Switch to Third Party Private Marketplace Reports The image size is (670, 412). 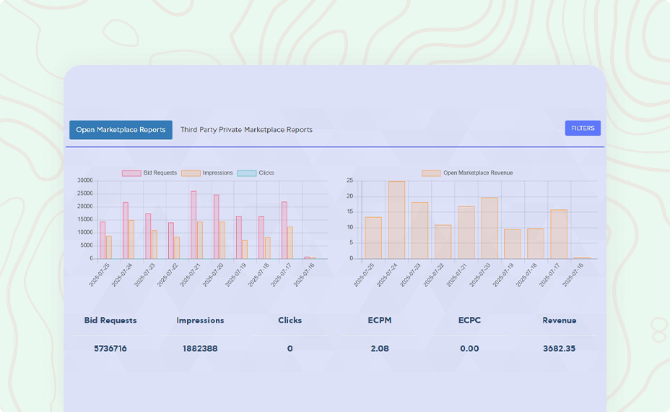pyautogui.click(x=246, y=130)
